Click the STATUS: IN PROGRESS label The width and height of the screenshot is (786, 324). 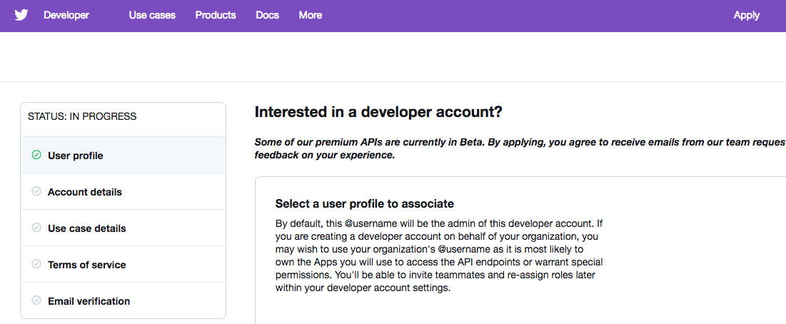click(x=82, y=116)
